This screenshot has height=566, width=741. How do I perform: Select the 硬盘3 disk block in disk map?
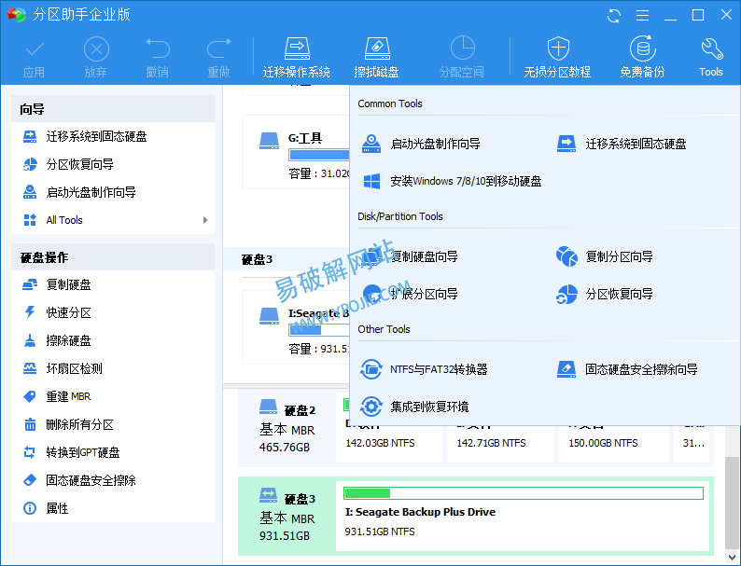(x=287, y=516)
